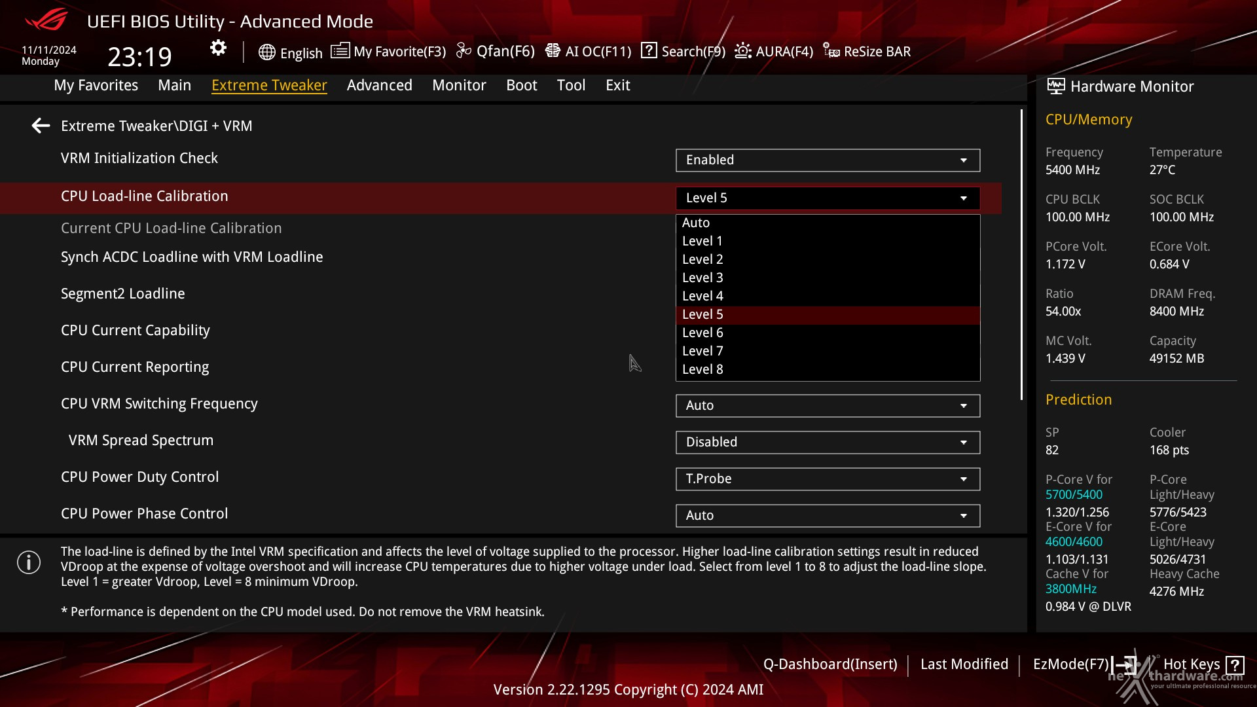Image resolution: width=1257 pixels, height=707 pixels.
Task: Launch AI OC(F11) brain icon
Action: coord(553,51)
